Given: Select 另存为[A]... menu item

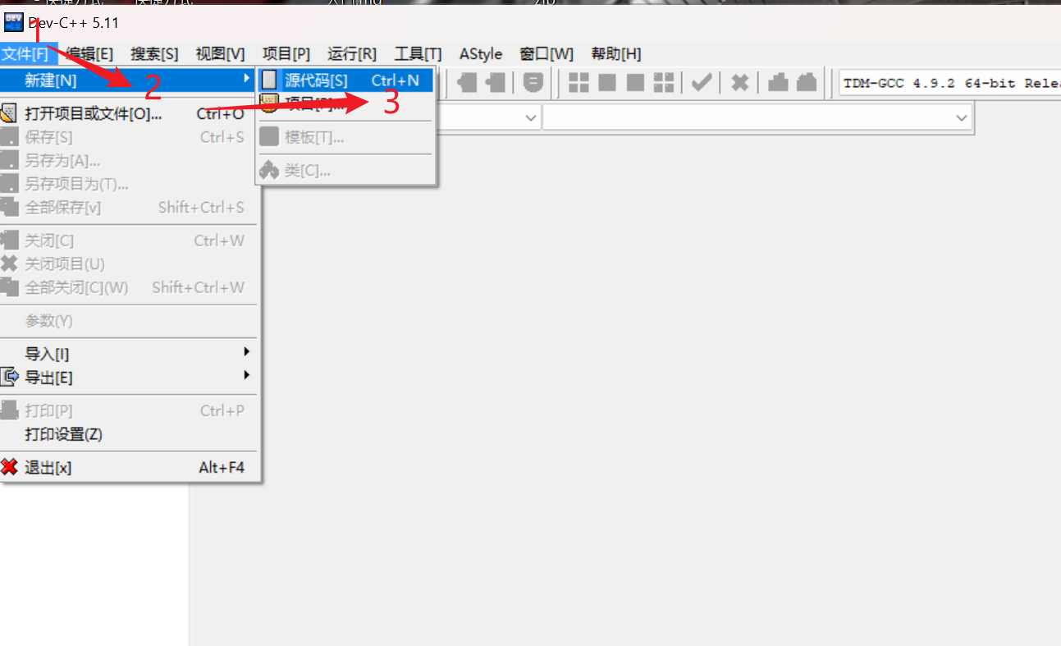Looking at the screenshot, I should [128, 161].
